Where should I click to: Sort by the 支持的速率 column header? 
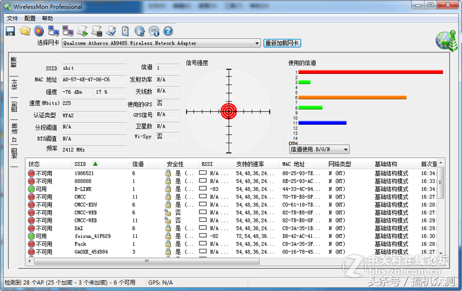coord(256,164)
